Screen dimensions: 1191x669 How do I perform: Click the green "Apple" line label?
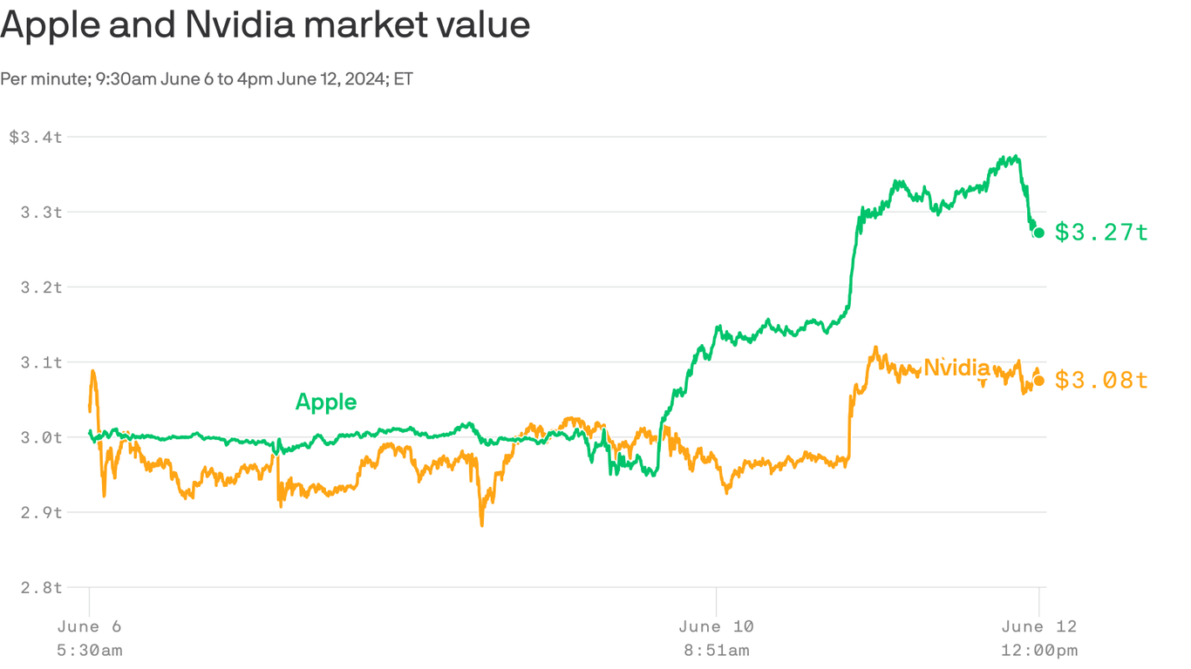click(x=326, y=402)
